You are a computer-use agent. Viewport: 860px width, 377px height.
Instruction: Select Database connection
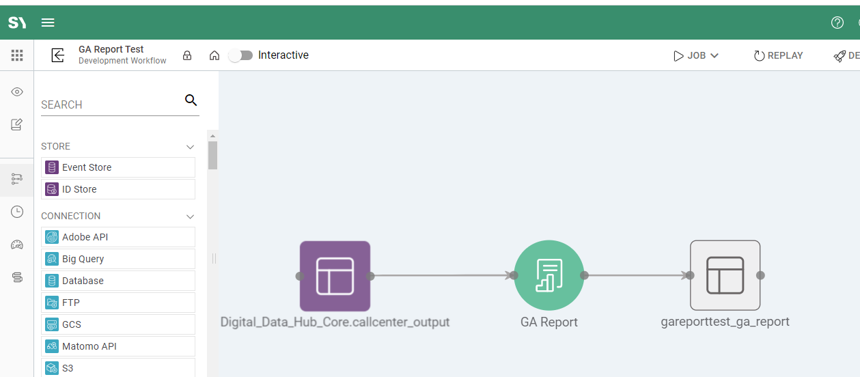click(118, 281)
